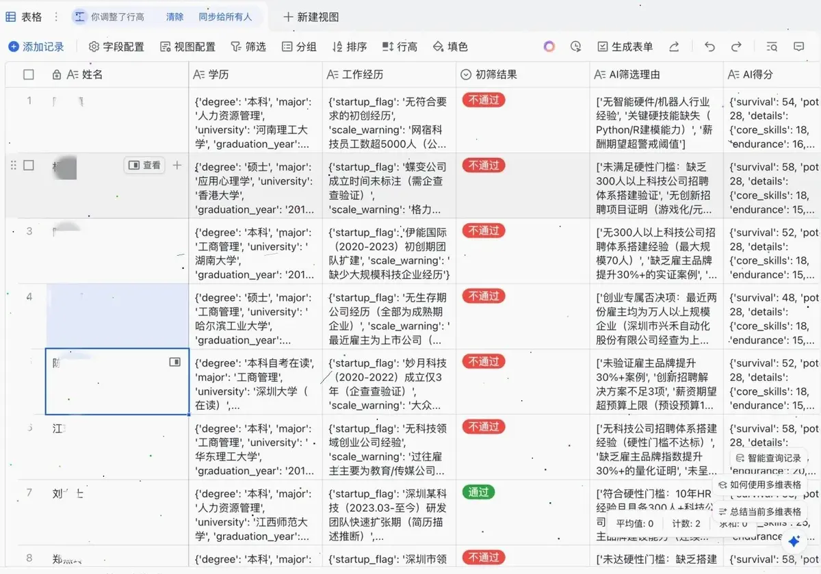Open 字段配置 field configuration
Screen dimensions: 821x574
pyautogui.click(x=116, y=47)
